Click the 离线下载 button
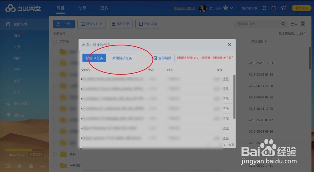314x172 pixels. click(x=120, y=24)
